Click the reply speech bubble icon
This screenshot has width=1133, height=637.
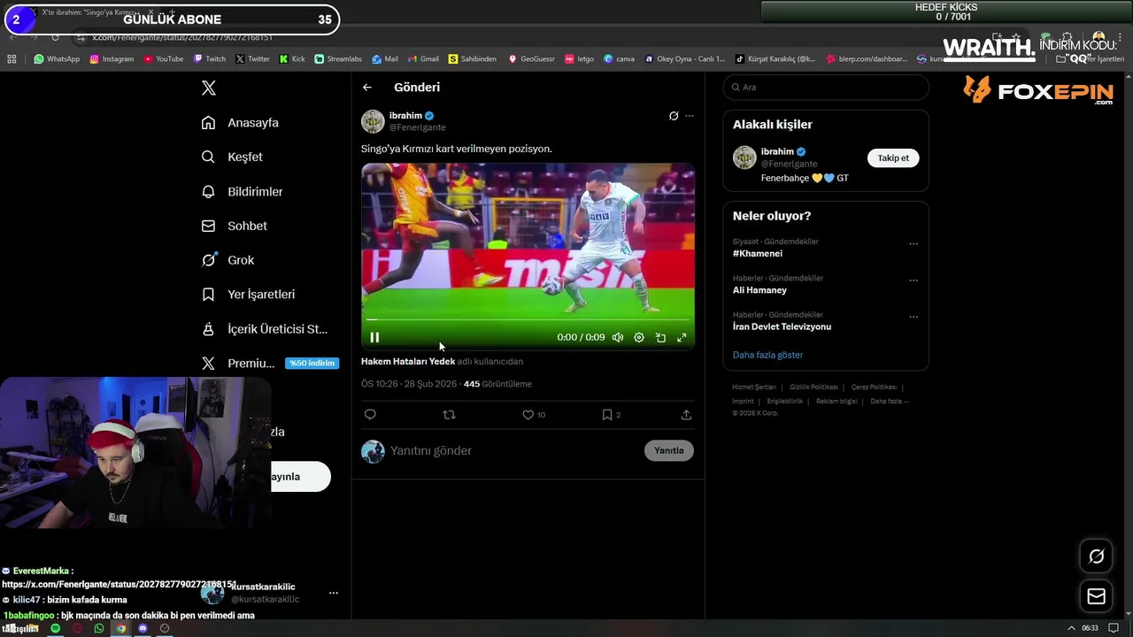[370, 414]
